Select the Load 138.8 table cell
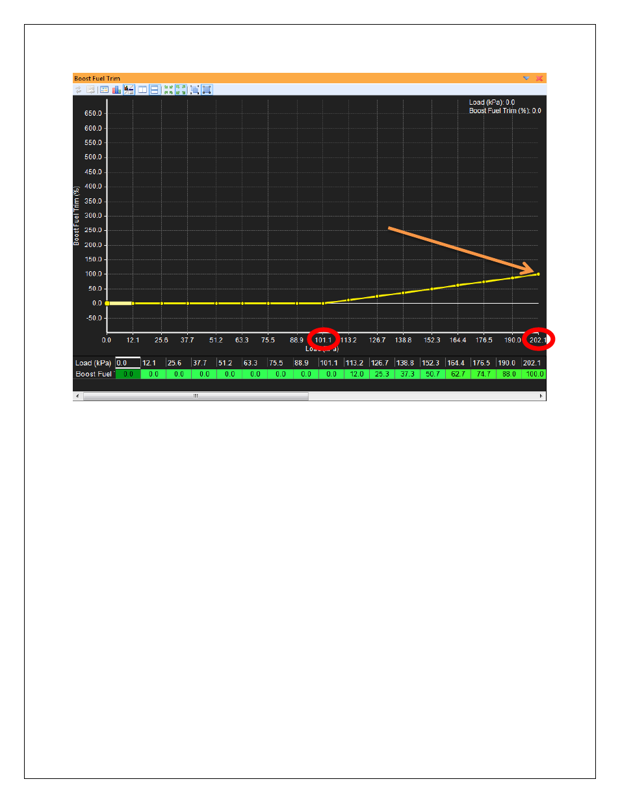Image resolution: width=620 pixels, height=803 pixels. 407,363
